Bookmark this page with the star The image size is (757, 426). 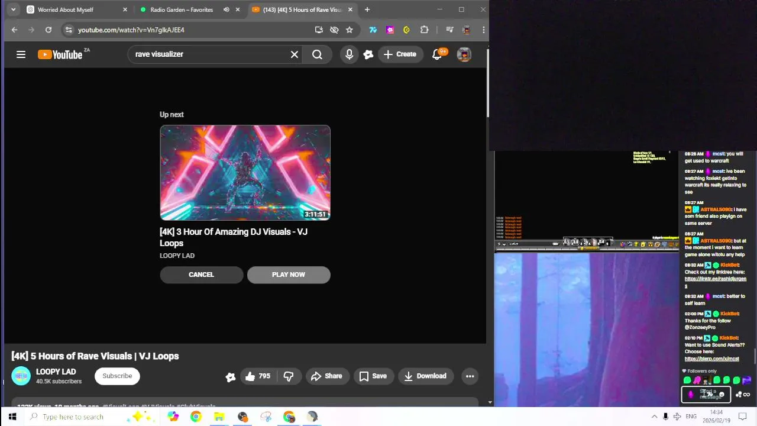[x=350, y=30]
